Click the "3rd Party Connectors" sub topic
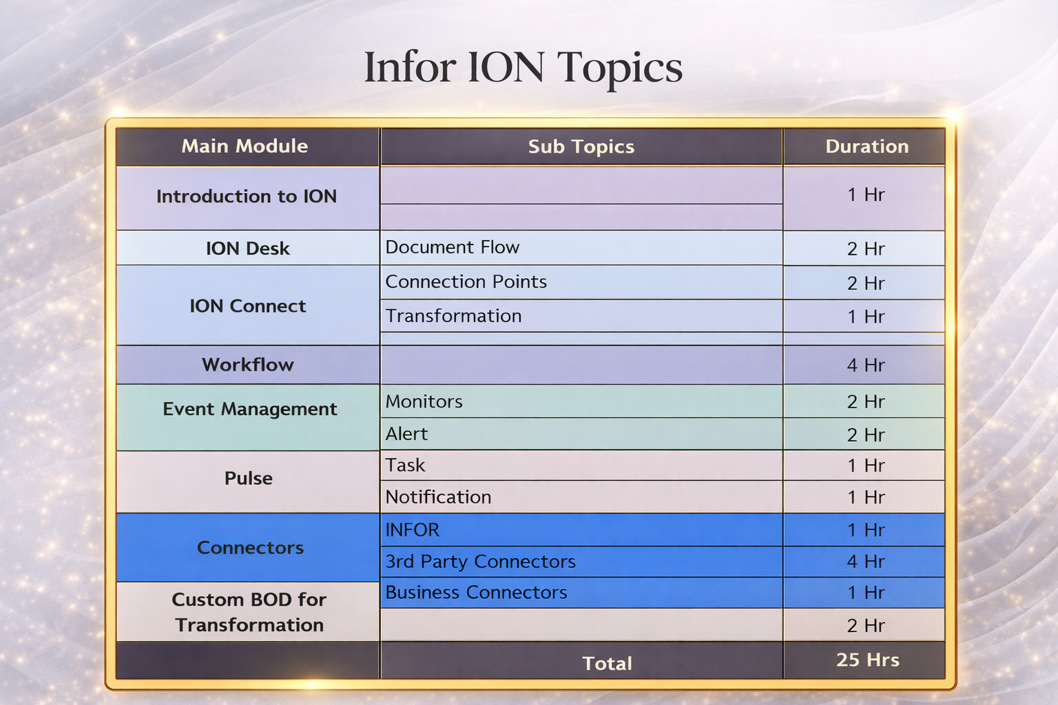The width and height of the screenshot is (1058, 705). [480, 561]
